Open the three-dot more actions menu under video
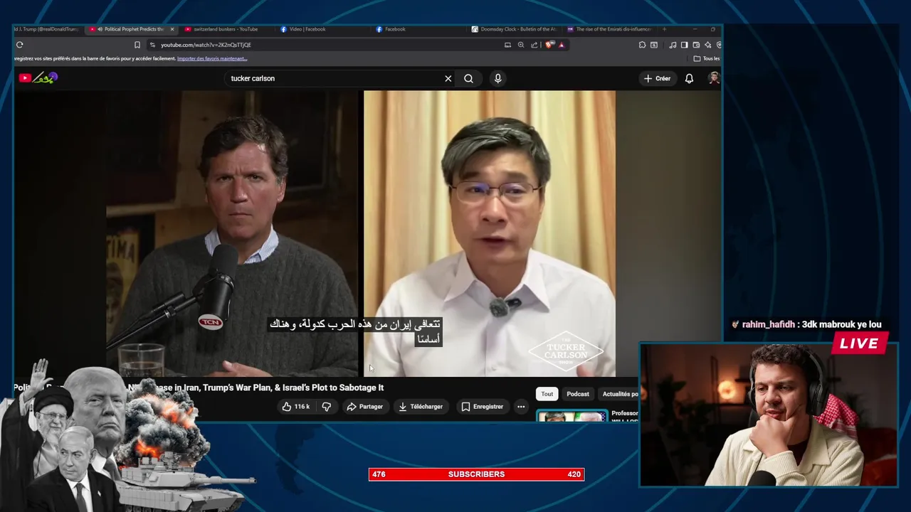Viewport: 911px width, 512px height. tap(521, 407)
